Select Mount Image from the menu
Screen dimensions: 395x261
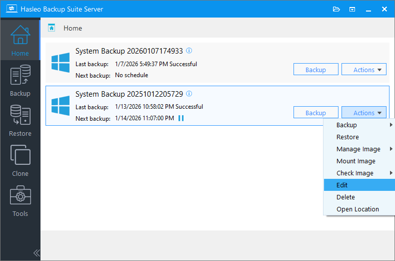tap(359, 161)
